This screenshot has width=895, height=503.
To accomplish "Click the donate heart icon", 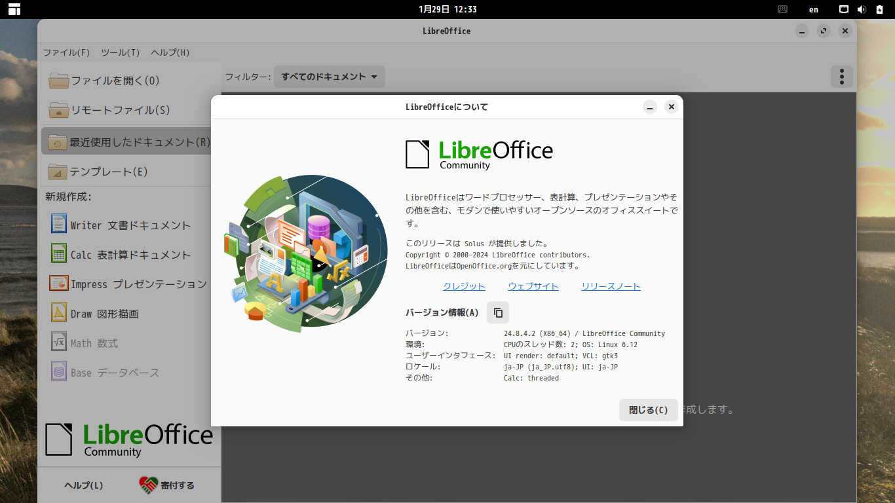I will tap(149, 485).
